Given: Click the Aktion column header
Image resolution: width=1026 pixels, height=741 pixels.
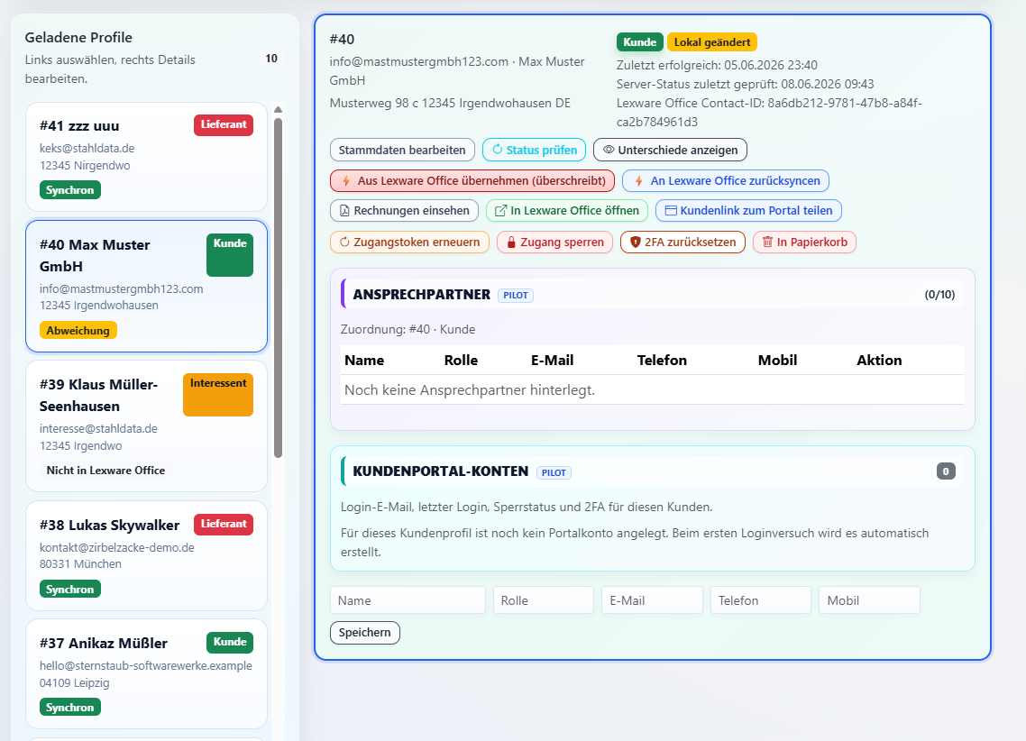Looking at the screenshot, I should click(x=879, y=361).
